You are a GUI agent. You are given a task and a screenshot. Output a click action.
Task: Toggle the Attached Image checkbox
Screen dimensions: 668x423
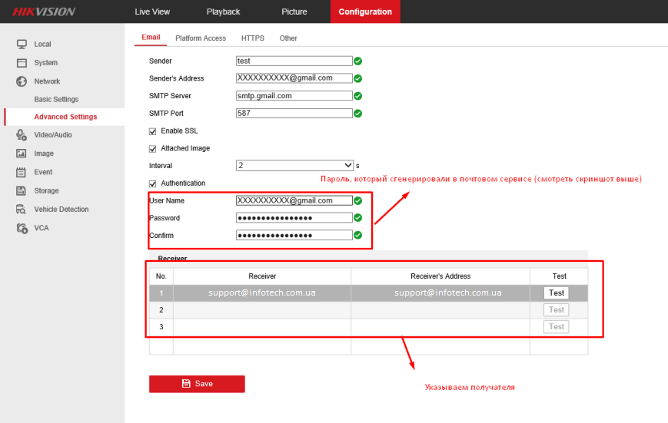[152, 149]
